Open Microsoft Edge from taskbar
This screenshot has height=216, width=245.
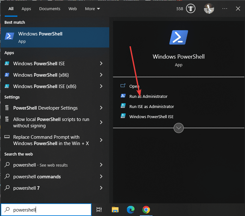(130, 209)
